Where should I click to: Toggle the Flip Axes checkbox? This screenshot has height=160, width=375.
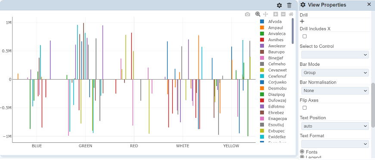[304, 108]
